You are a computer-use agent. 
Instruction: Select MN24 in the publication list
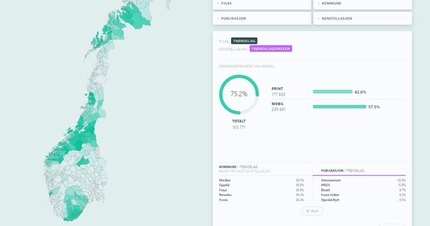click(325, 185)
